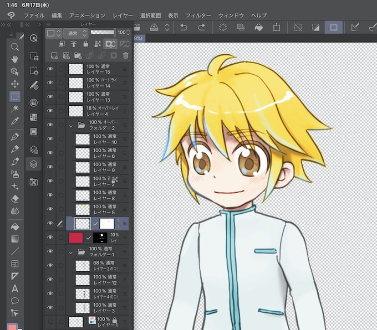Screen dimensions: 377x330
Task: Open the palette color dropdown in Layer panel
Action: click(x=54, y=33)
